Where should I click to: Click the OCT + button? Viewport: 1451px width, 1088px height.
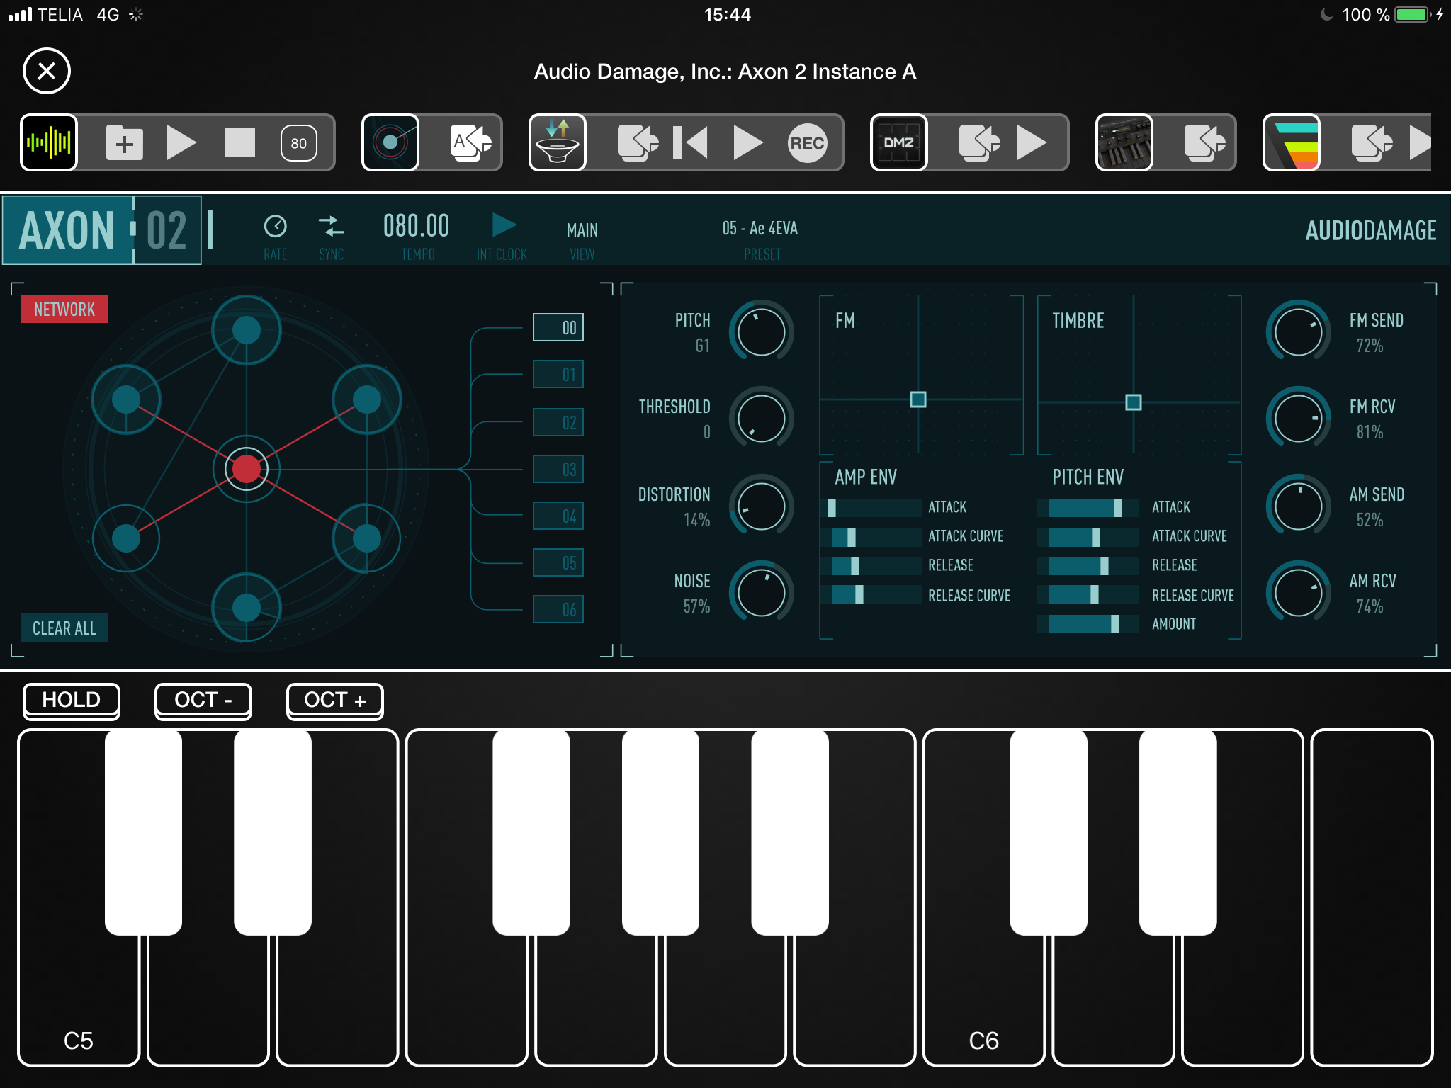coord(335,700)
